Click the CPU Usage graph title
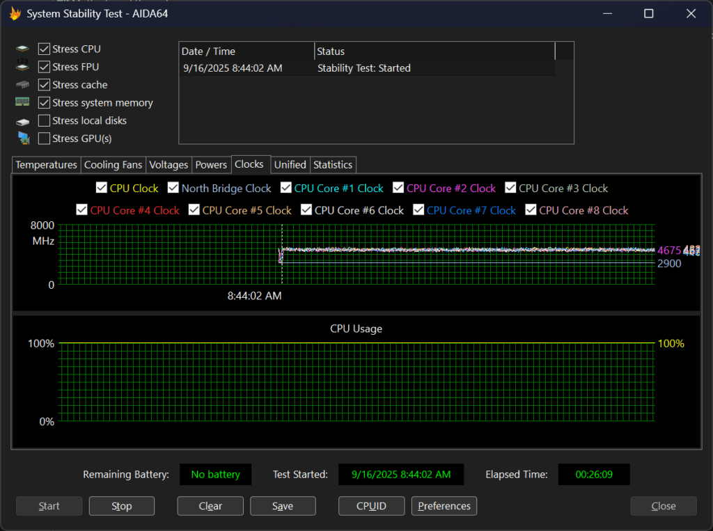Screen dimensions: 713x531 pyautogui.click(x=356, y=328)
